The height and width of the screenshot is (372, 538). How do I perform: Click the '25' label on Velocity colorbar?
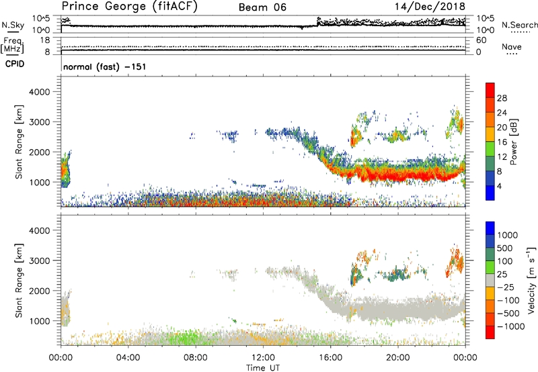tap(502, 275)
